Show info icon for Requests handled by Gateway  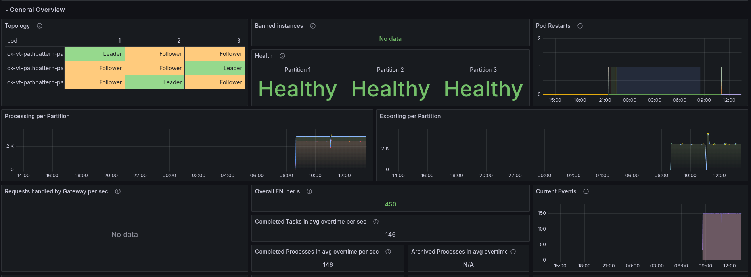[118, 191]
